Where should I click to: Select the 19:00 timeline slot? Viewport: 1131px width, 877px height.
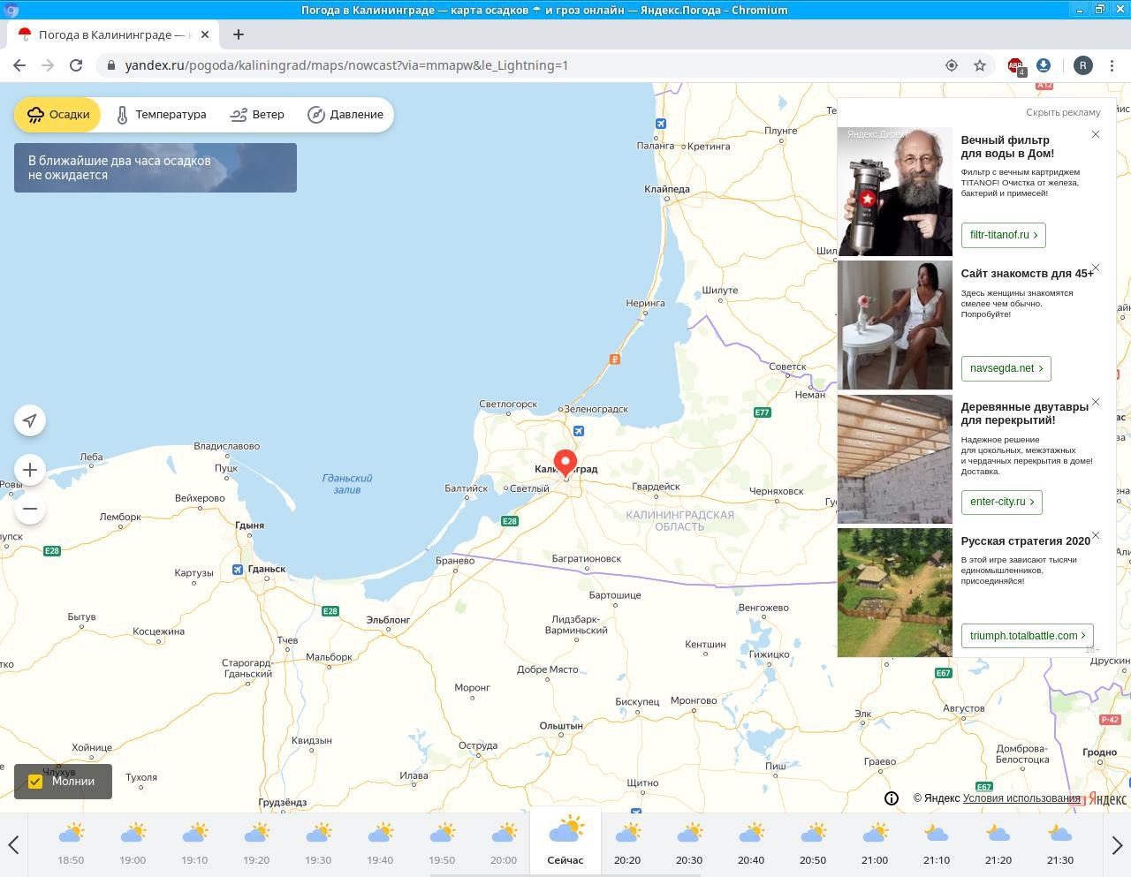[x=133, y=844]
